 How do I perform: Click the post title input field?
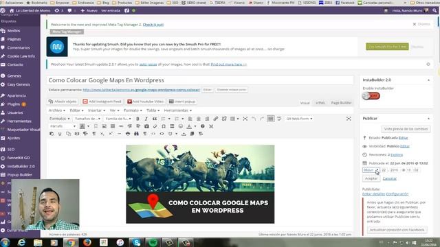[200, 80]
